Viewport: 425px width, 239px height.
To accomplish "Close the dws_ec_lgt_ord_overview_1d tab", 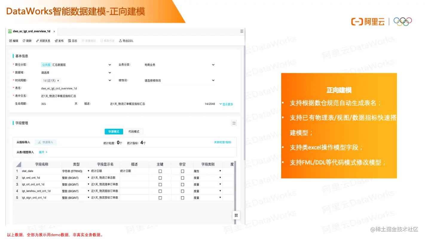I will (54, 31).
